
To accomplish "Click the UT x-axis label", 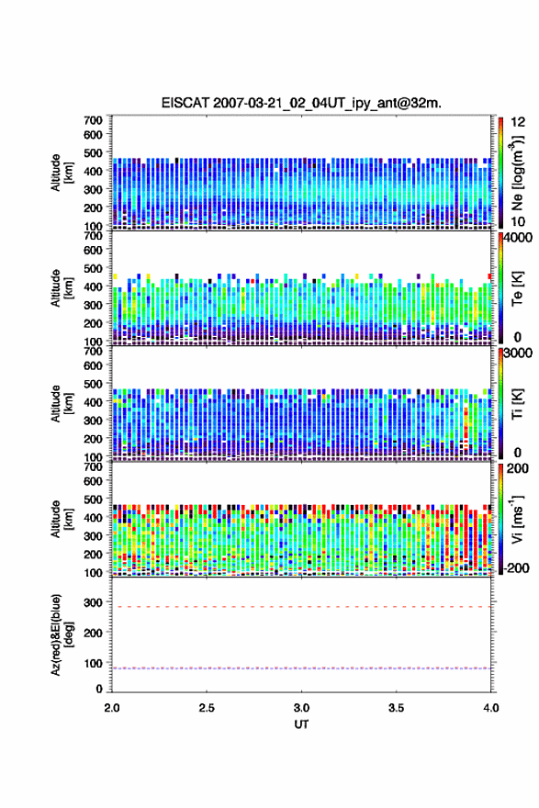I will coord(301,724).
